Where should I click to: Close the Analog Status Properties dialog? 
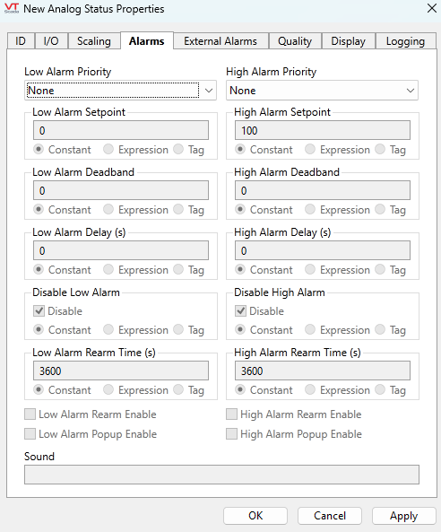pos(431,8)
